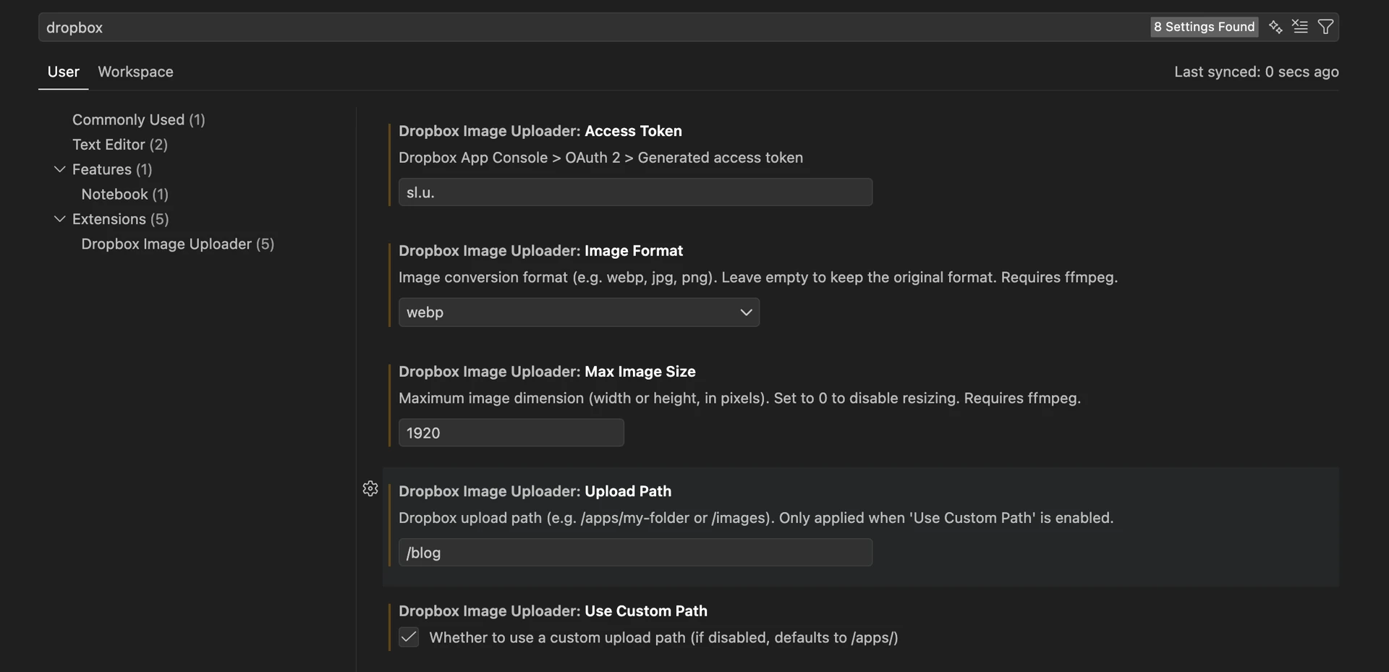Click the Access Token input field

coord(635,192)
